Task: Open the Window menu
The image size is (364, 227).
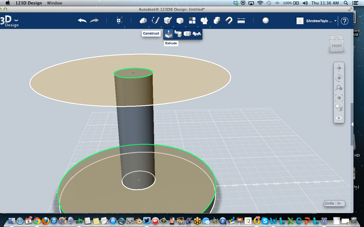Action: pos(55,3)
